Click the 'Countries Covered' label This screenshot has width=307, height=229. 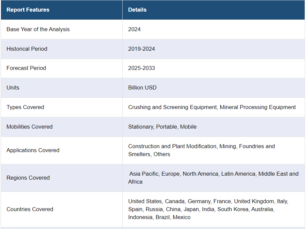click(x=30, y=209)
